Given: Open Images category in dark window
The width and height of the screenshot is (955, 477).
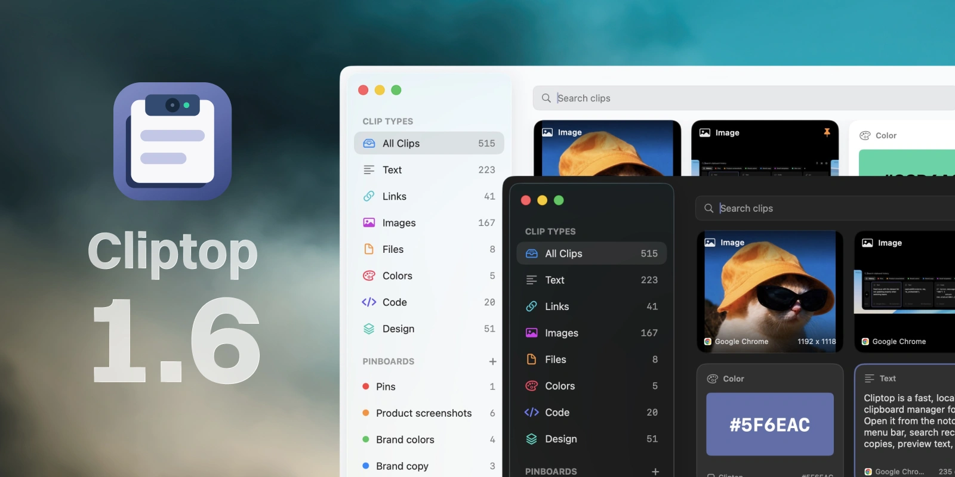Looking at the screenshot, I should [592, 333].
